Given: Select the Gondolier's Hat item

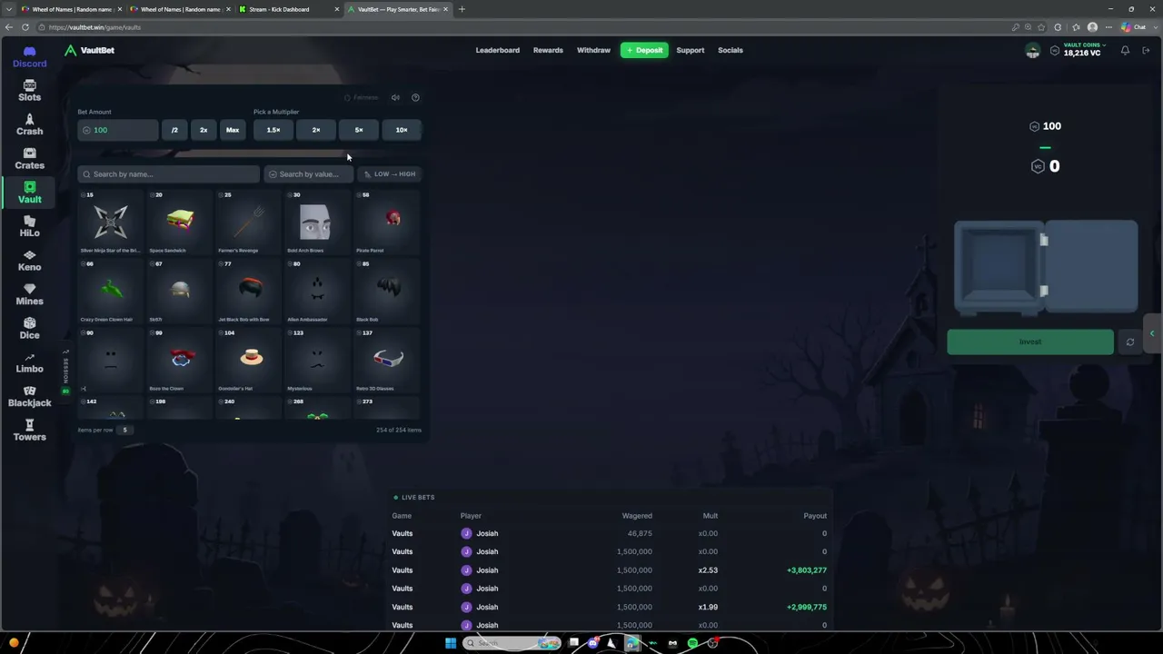Looking at the screenshot, I should pos(250,362).
